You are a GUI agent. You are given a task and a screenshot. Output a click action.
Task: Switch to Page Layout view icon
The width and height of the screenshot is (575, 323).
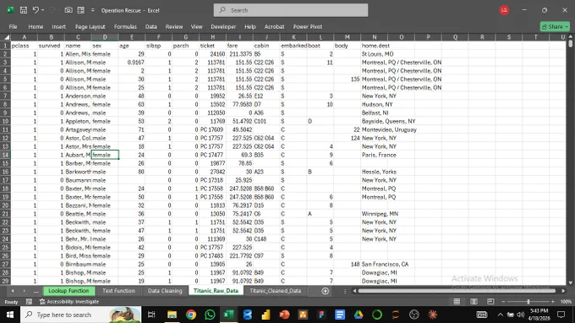[474, 302]
